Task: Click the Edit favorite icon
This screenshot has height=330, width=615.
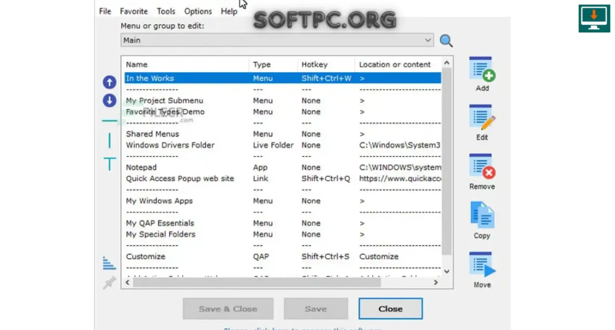Action: 482,118
